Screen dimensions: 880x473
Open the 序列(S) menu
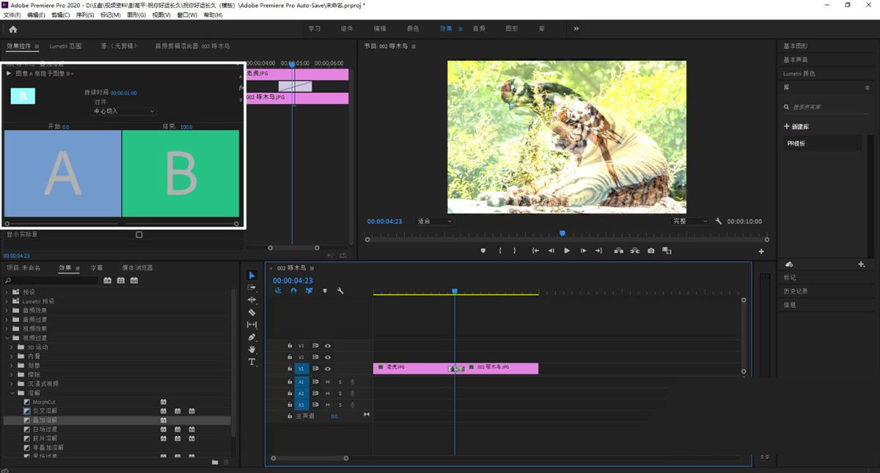pos(85,15)
